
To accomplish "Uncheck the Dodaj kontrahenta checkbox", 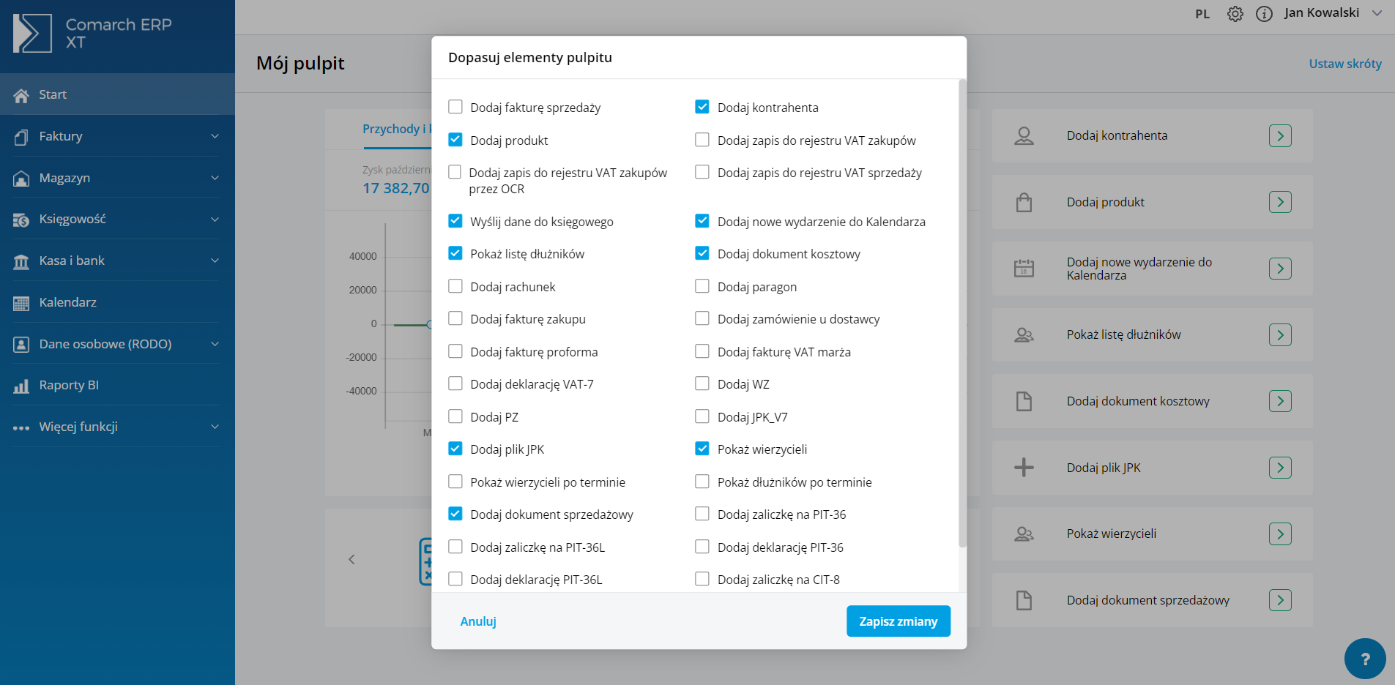I will point(702,107).
